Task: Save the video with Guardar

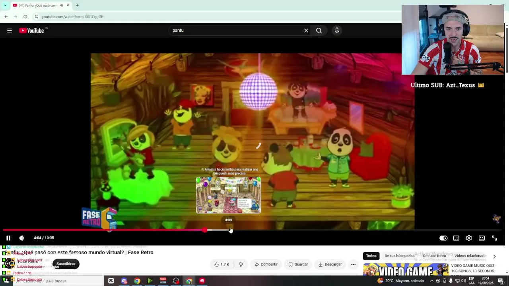Action: 298,265
